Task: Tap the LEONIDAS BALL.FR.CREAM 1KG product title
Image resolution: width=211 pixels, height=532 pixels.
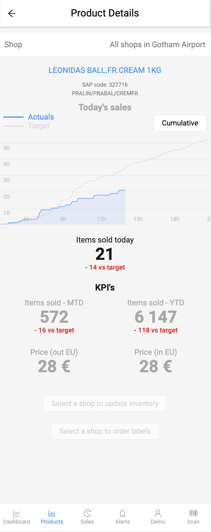Action: point(105,70)
